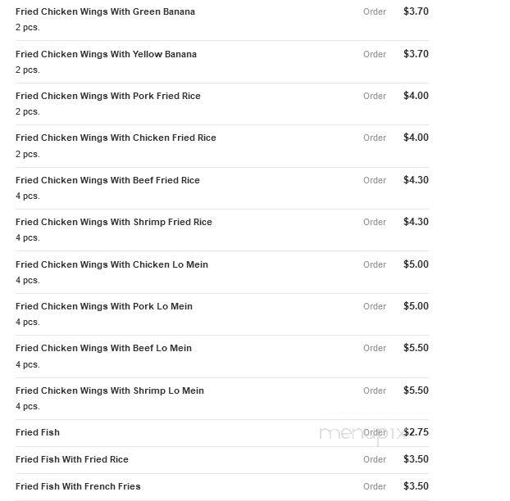Click the $5.50 price for Beef Lo Mein
This screenshot has height=501, width=510.
tap(416, 348)
